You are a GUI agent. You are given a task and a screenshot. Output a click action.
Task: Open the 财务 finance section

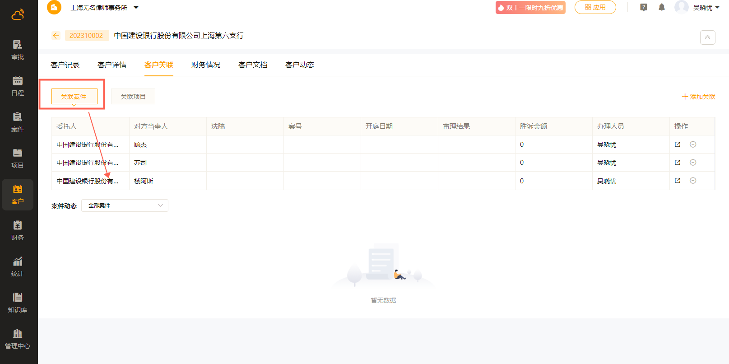[x=18, y=230]
